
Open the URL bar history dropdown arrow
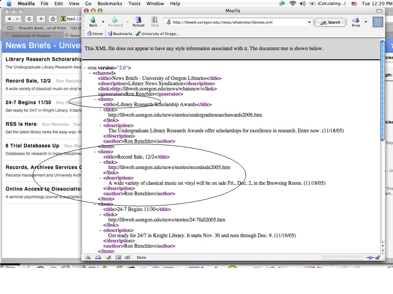[309, 22]
